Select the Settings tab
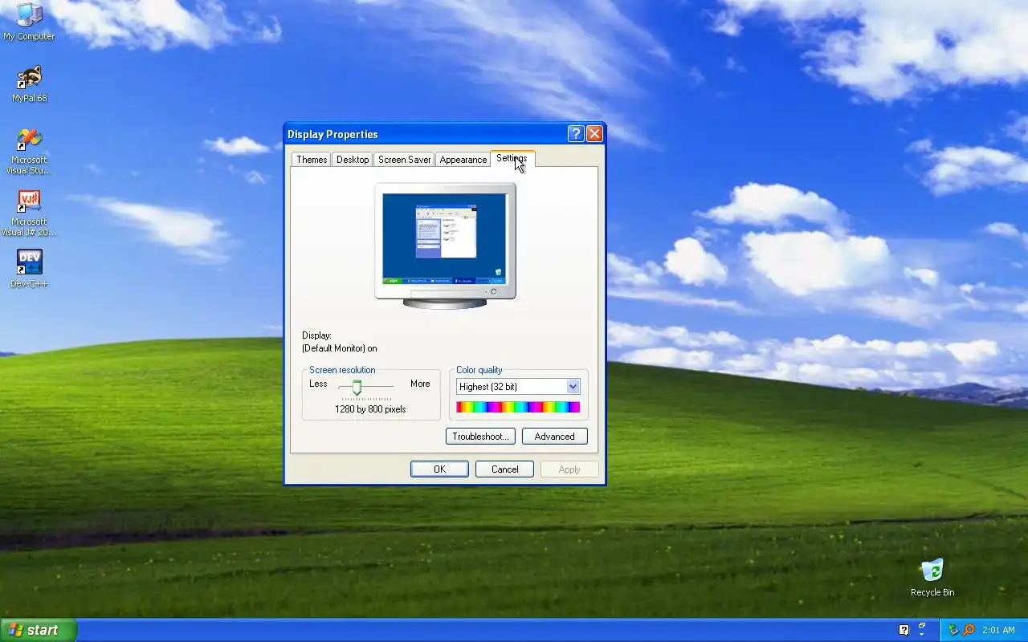The height and width of the screenshot is (642, 1028). [x=512, y=158]
